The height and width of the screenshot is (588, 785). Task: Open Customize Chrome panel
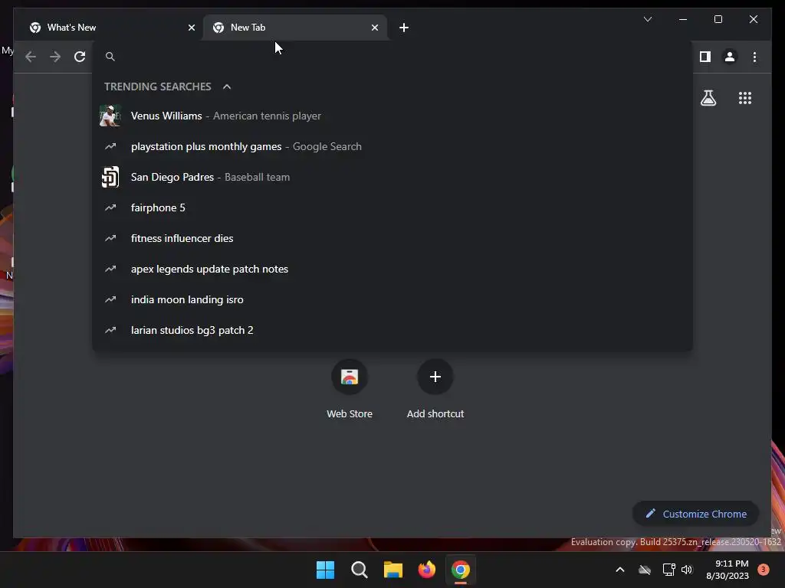tap(696, 514)
